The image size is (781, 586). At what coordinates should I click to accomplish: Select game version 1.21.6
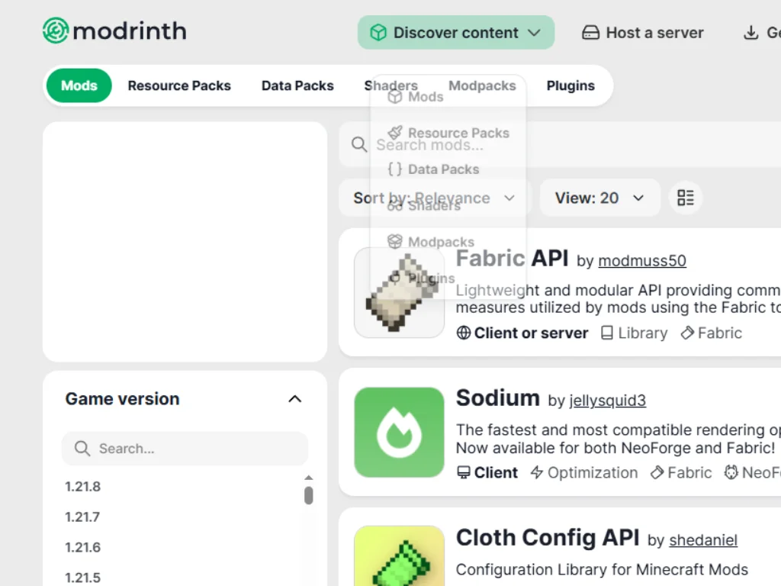tap(82, 547)
